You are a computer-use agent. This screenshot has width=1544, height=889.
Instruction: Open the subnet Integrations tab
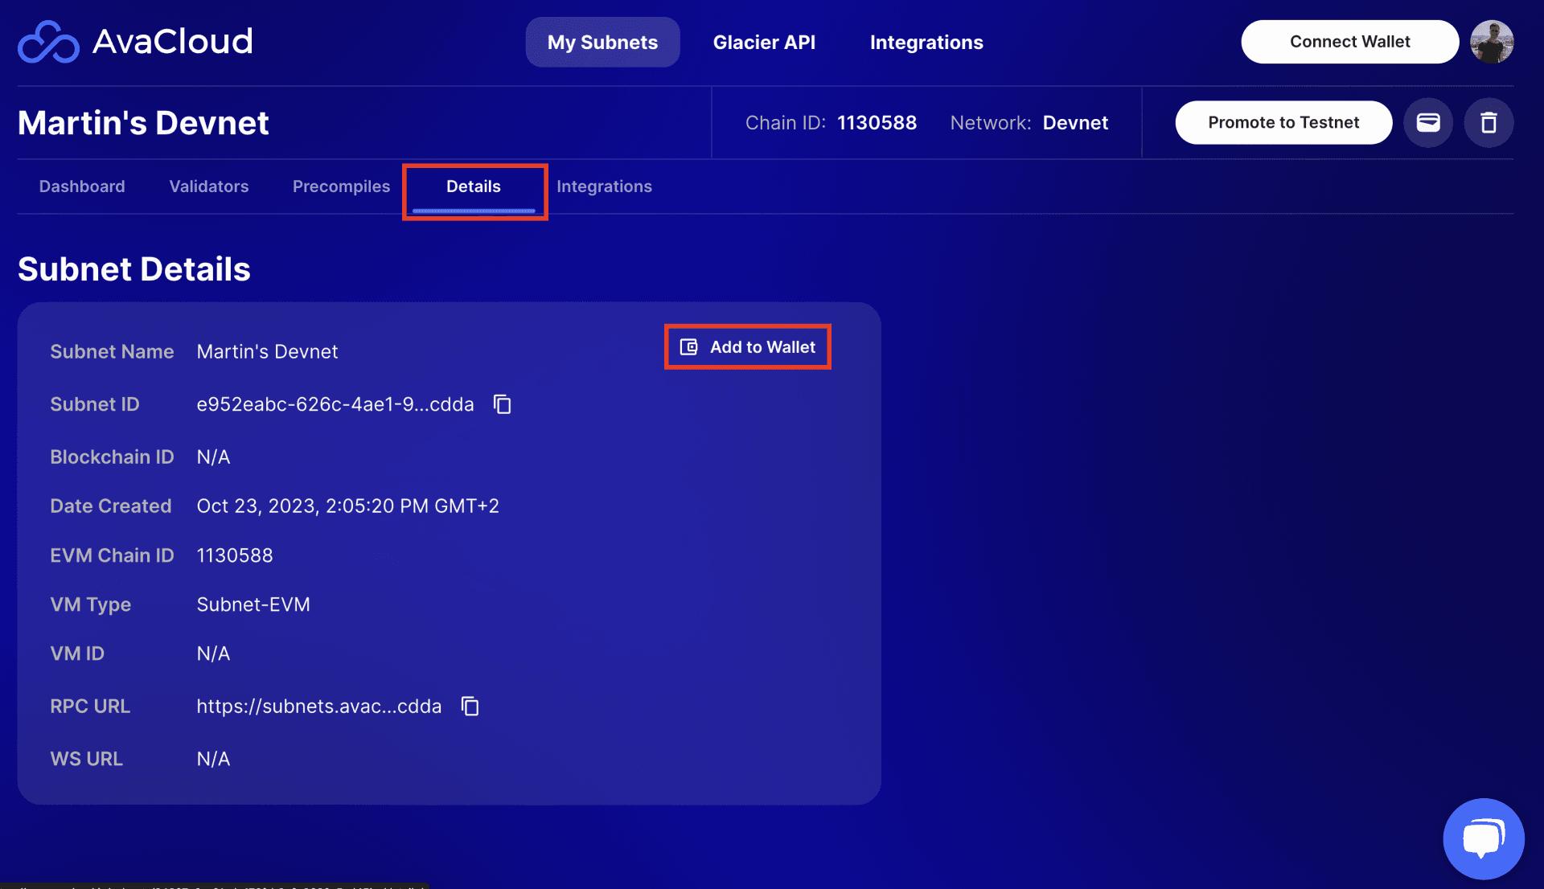(604, 186)
